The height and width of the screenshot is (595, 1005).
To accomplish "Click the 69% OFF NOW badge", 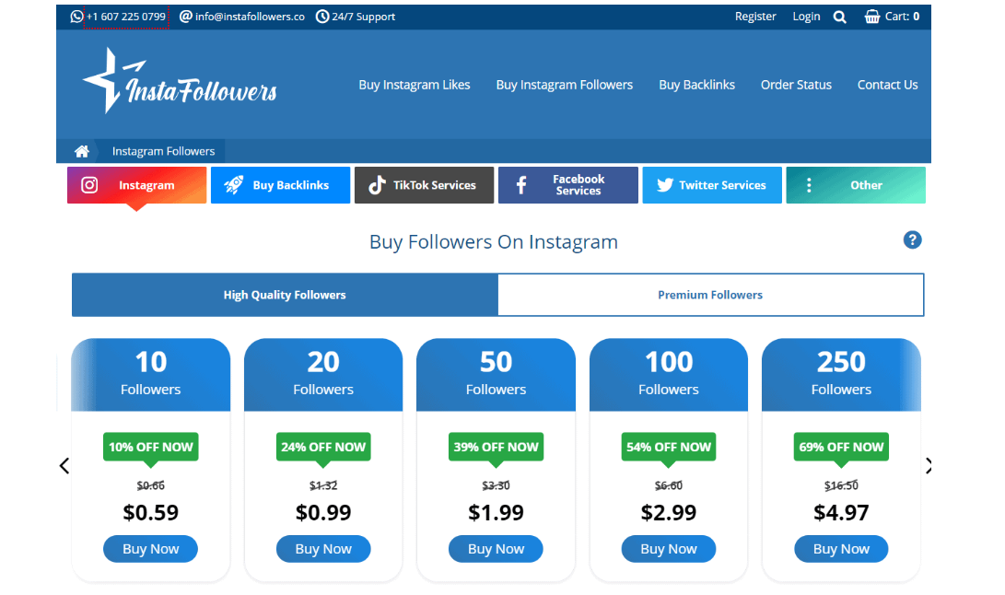I will [841, 447].
